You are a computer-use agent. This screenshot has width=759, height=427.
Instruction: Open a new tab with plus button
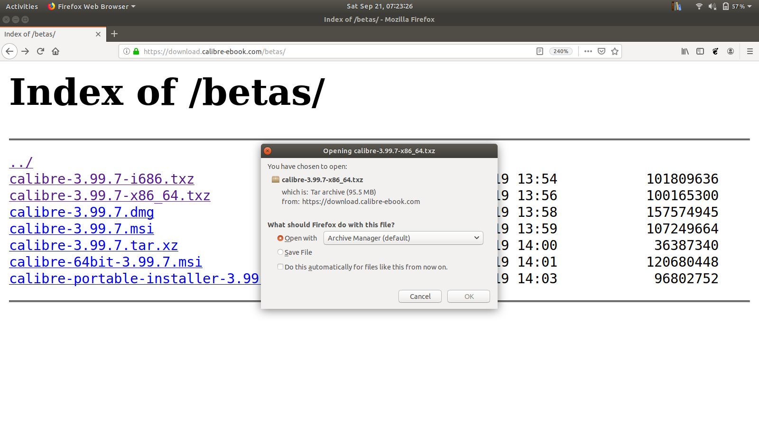point(114,34)
